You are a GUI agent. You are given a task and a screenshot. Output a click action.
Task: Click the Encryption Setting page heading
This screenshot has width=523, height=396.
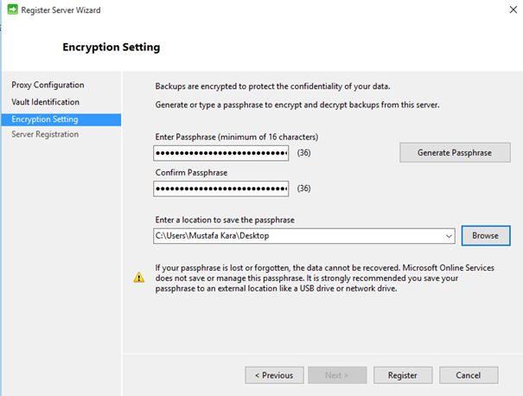click(112, 47)
